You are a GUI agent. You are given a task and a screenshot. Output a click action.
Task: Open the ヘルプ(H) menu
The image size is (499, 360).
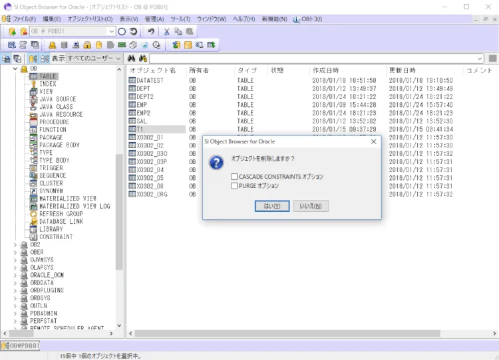(244, 19)
